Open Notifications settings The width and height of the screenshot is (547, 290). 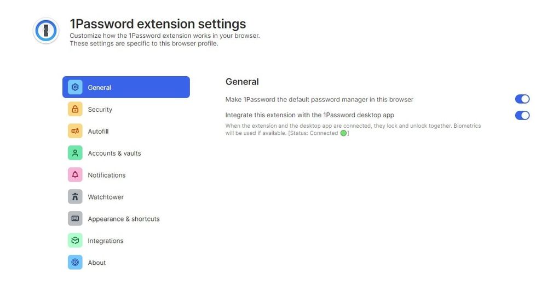point(107,175)
